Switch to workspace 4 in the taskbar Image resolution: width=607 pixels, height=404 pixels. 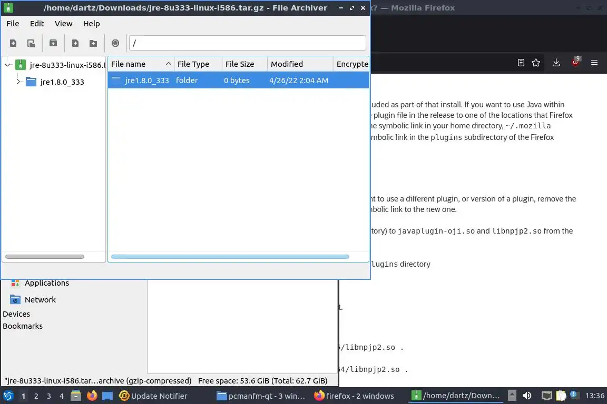[62, 396]
